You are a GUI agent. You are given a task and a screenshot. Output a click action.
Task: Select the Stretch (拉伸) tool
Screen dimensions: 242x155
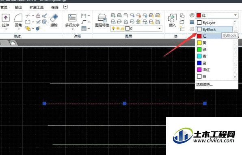coord(6,18)
